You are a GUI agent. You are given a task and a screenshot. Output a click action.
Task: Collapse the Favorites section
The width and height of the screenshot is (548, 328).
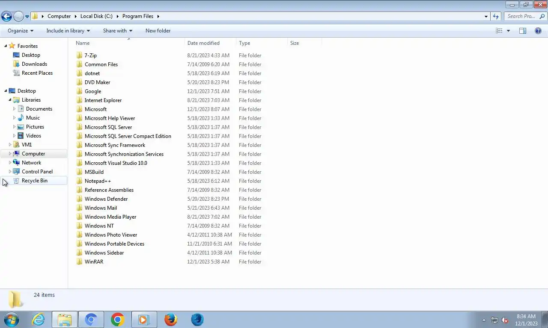coord(6,46)
